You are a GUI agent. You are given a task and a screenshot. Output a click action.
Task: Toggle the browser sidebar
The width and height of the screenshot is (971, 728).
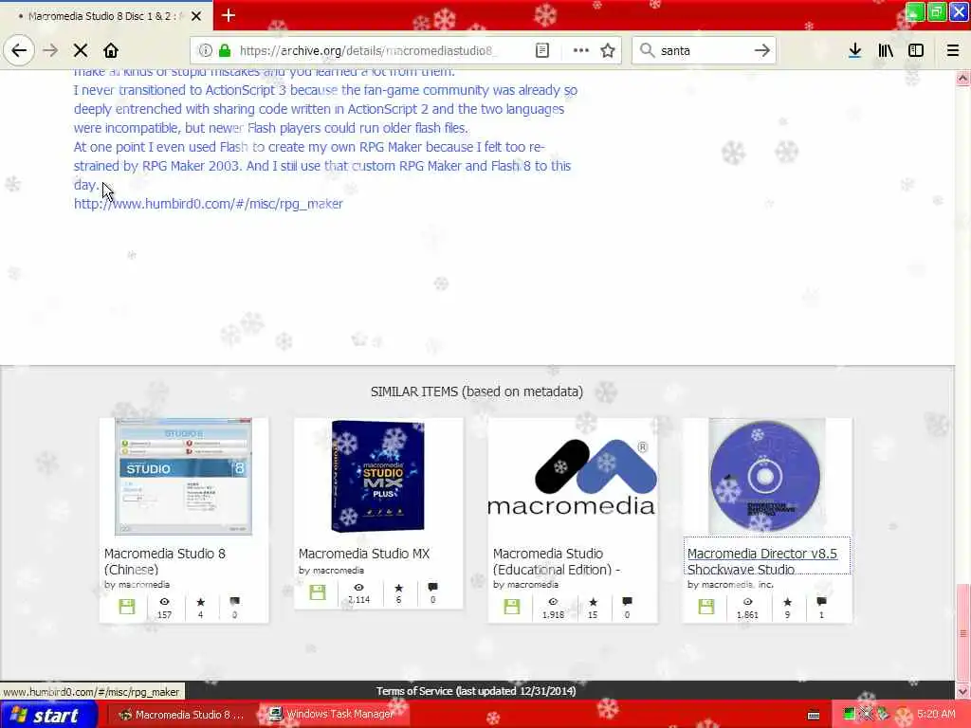click(x=916, y=51)
